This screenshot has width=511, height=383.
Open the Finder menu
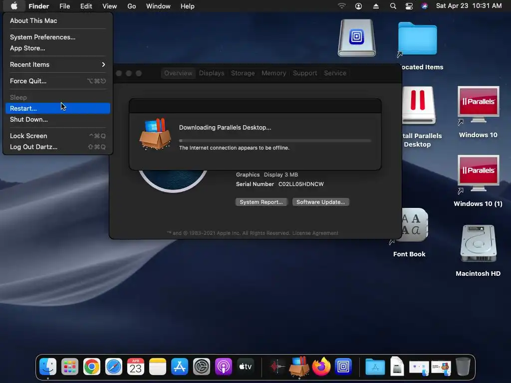pyautogui.click(x=39, y=6)
